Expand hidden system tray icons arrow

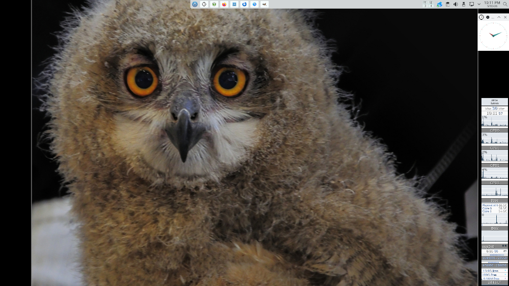click(x=478, y=4)
